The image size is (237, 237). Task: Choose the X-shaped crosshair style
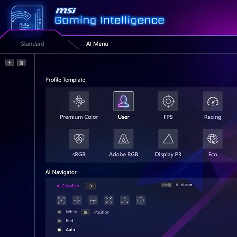[x=109, y=200]
